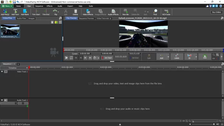Click the LinkedIn share icon
The height and width of the screenshot is (126, 224).
[x=217, y=6]
